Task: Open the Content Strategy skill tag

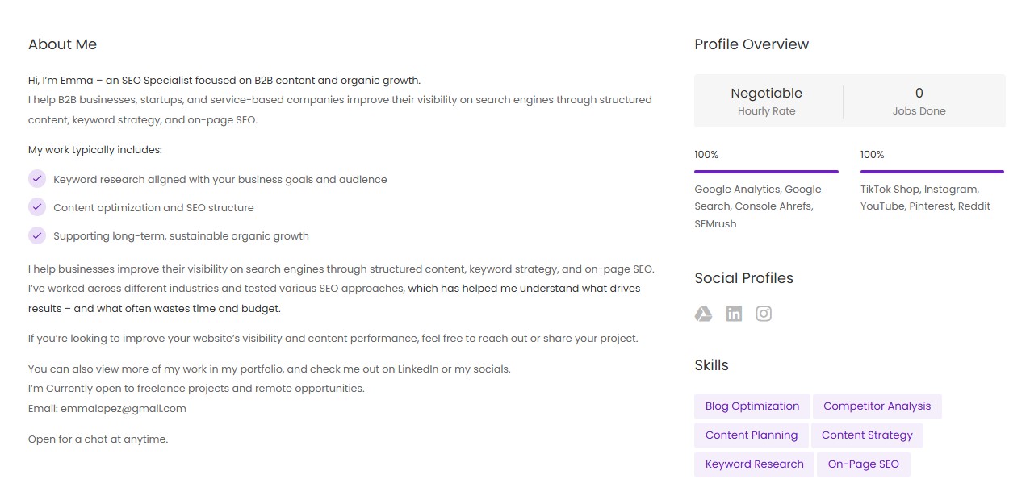Action: [x=867, y=435]
